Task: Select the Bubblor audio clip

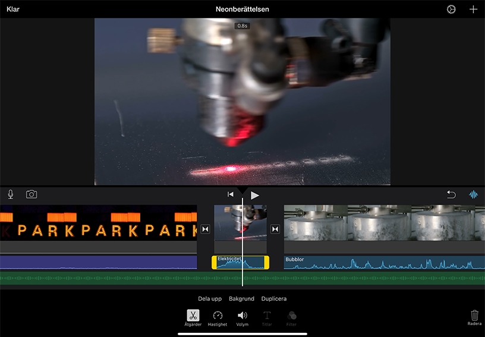Action: [x=385, y=263]
